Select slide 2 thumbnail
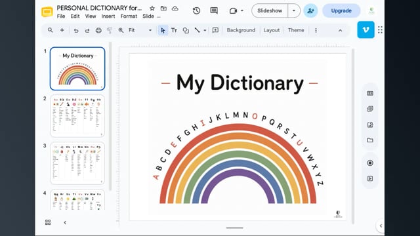This screenshot has width=420, height=236. click(77, 115)
